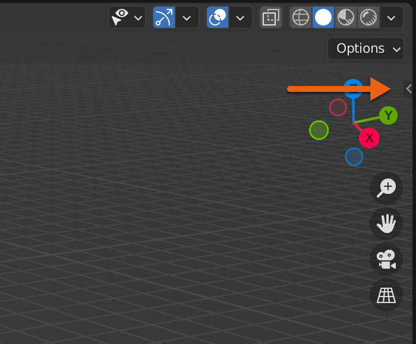Open the selectability and visibility menu
The height and width of the screenshot is (344, 416).
tap(127, 17)
